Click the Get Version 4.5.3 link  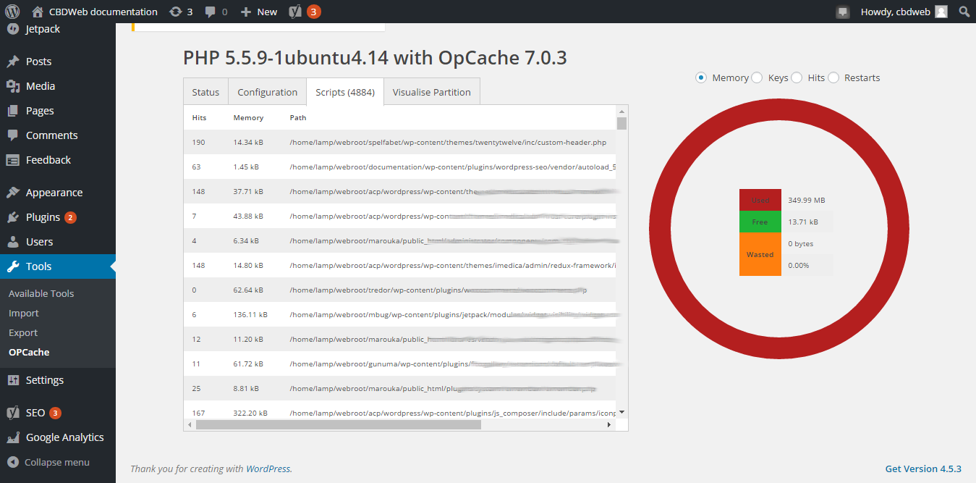pos(923,469)
